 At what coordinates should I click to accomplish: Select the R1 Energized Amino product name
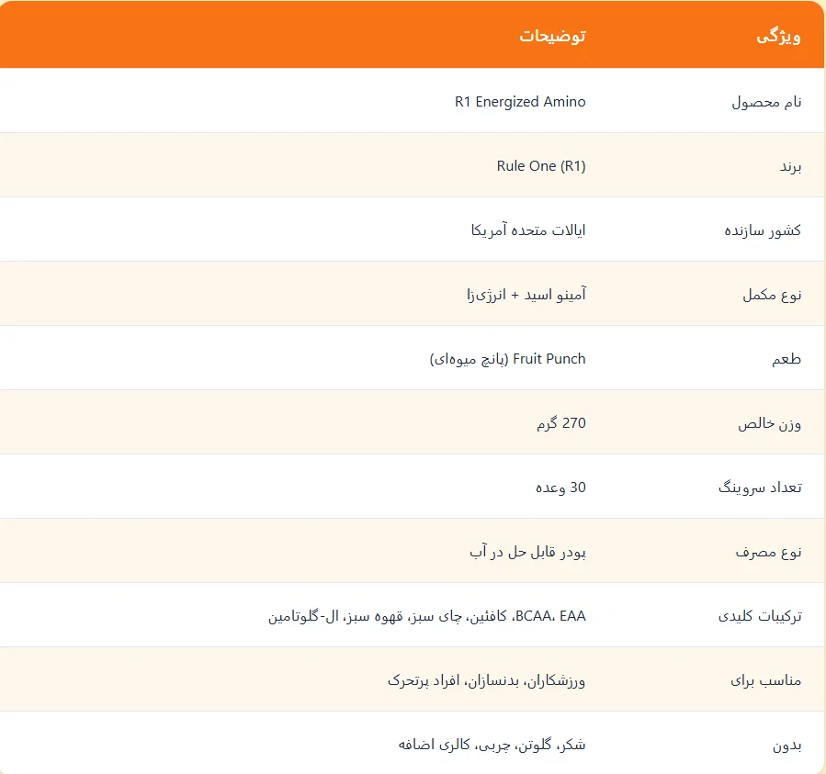coord(520,101)
